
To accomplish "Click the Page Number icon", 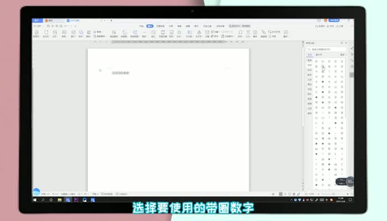I will click(171, 32).
